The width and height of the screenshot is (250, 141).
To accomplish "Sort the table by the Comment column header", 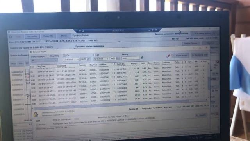I will [166, 63].
